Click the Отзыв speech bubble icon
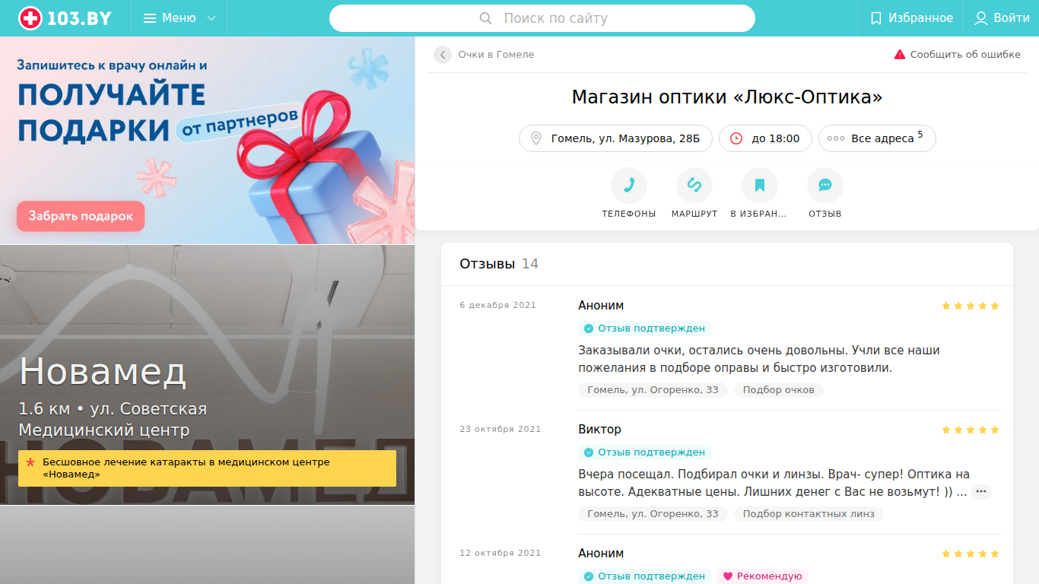This screenshot has height=584, width=1039. (825, 185)
